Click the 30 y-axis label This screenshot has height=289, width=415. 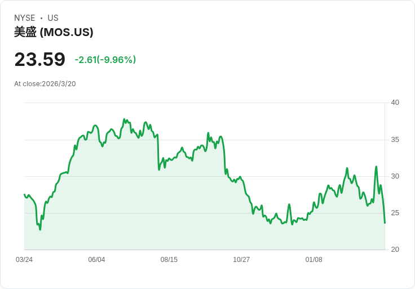click(x=395, y=176)
